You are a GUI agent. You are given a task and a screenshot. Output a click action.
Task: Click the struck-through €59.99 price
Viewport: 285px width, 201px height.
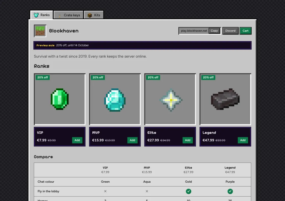(x=220, y=140)
